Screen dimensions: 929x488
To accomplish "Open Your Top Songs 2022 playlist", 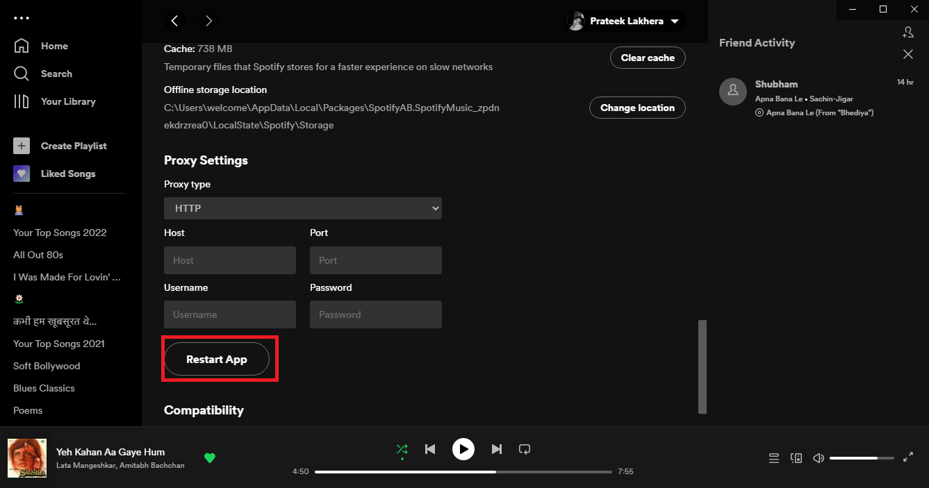I will 60,233.
